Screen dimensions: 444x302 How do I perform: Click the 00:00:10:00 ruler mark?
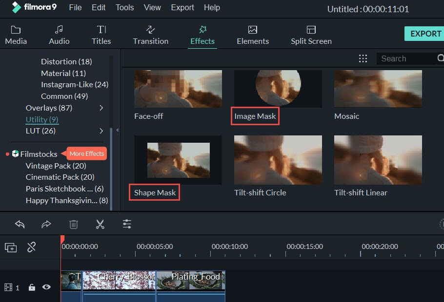coord(230,246)
